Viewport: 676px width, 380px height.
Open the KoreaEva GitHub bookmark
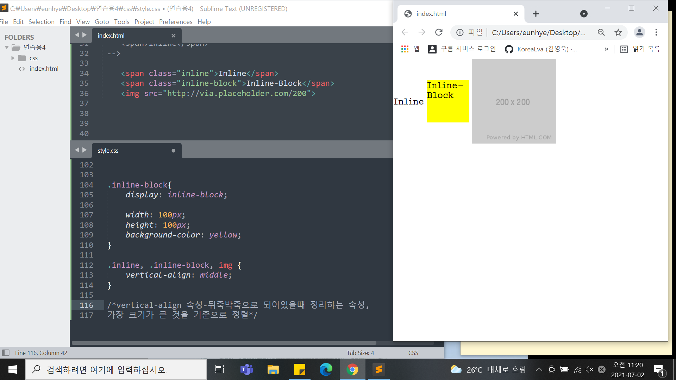[541, 49]
